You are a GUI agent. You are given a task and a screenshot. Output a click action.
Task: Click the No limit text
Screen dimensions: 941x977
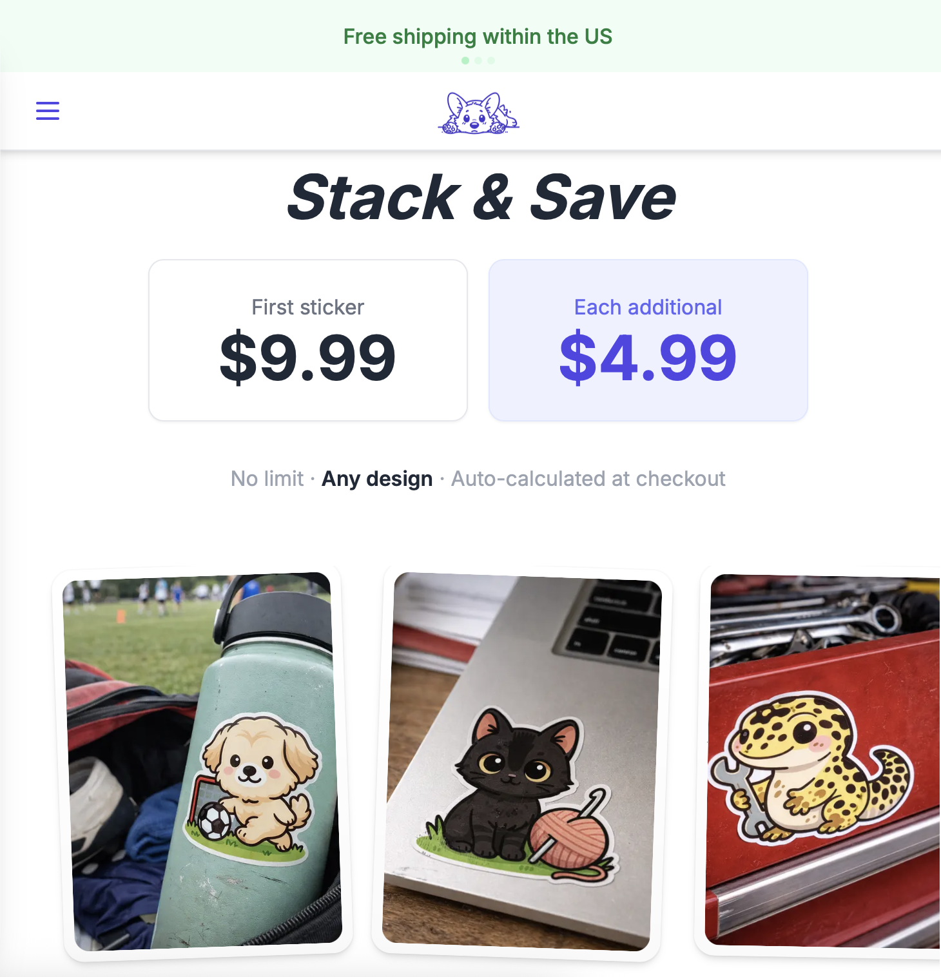pos(267,479)
